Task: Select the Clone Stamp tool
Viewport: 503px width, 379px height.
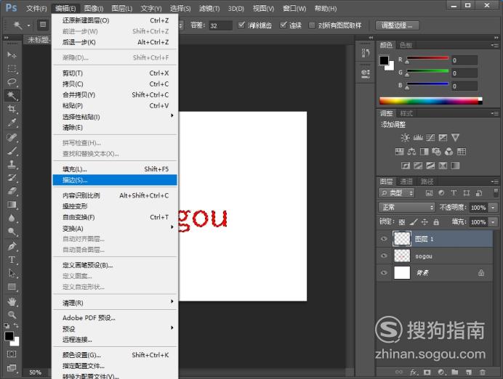Action: pyautogui.click(x=12, y=164)
